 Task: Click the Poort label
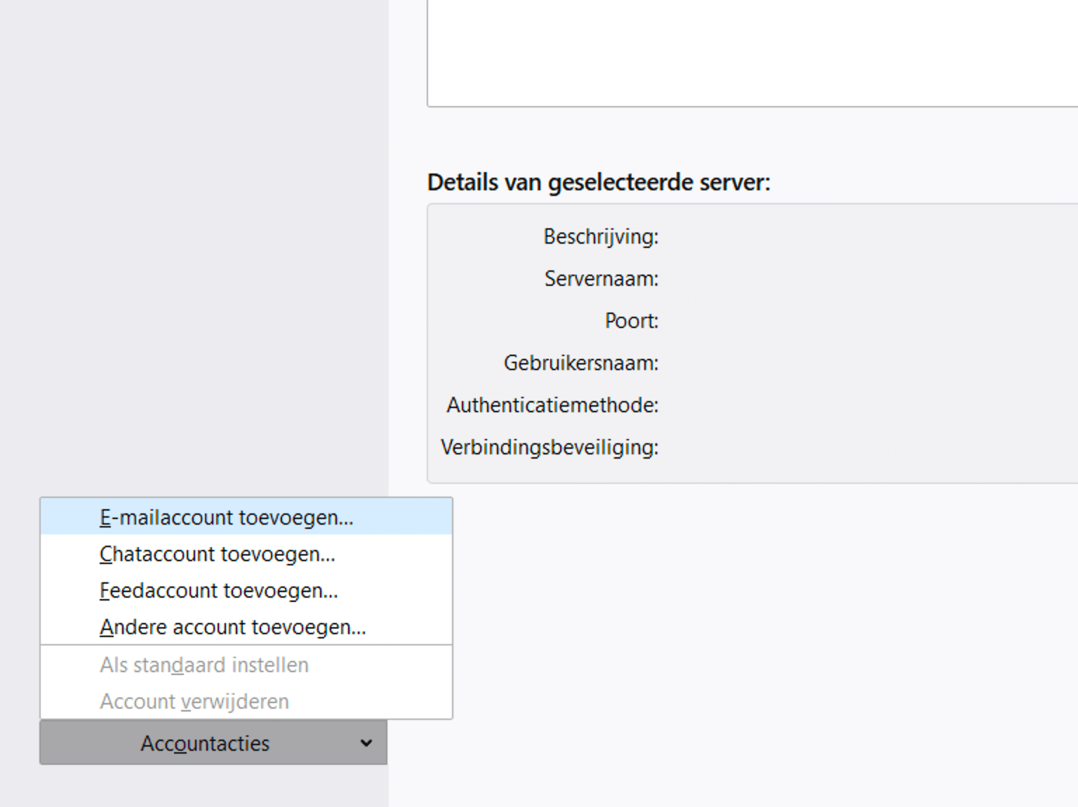tap(631, 321)
